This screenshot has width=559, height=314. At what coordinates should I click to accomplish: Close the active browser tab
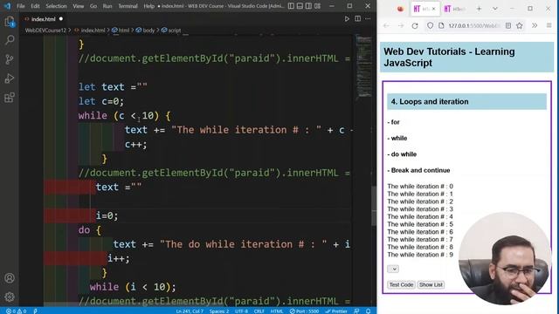pos(434,9)
